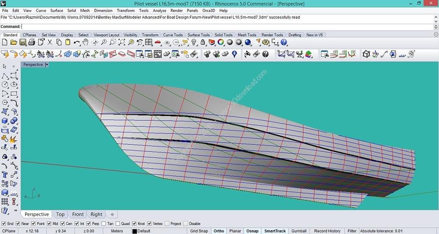Activate the Pan hand tool
The height and width of the screenshot is (234, 439).
click(86, 42)
